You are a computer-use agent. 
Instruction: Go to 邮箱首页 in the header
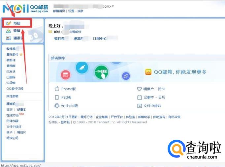tap(59, 11)
